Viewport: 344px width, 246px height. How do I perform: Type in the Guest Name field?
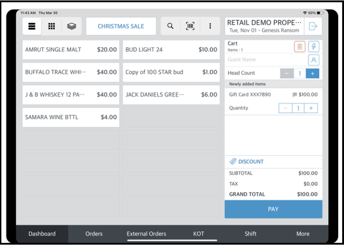coord(264,60)
